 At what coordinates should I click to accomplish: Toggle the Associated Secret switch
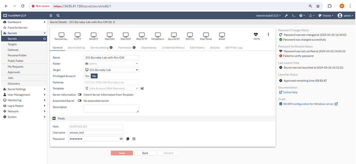80,101
